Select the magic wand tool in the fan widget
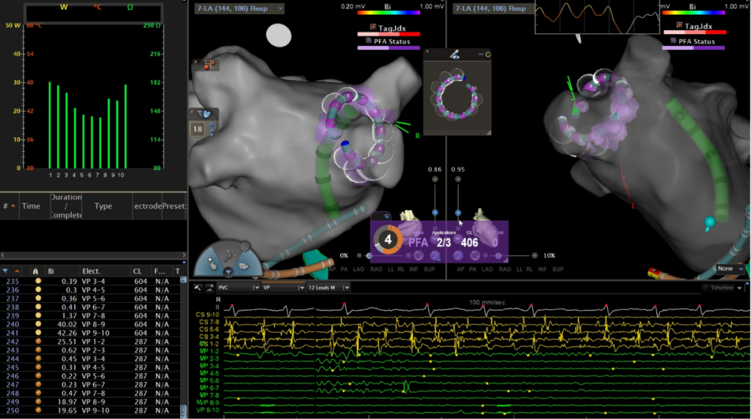751x419 pixels. [x=229, y=255]
